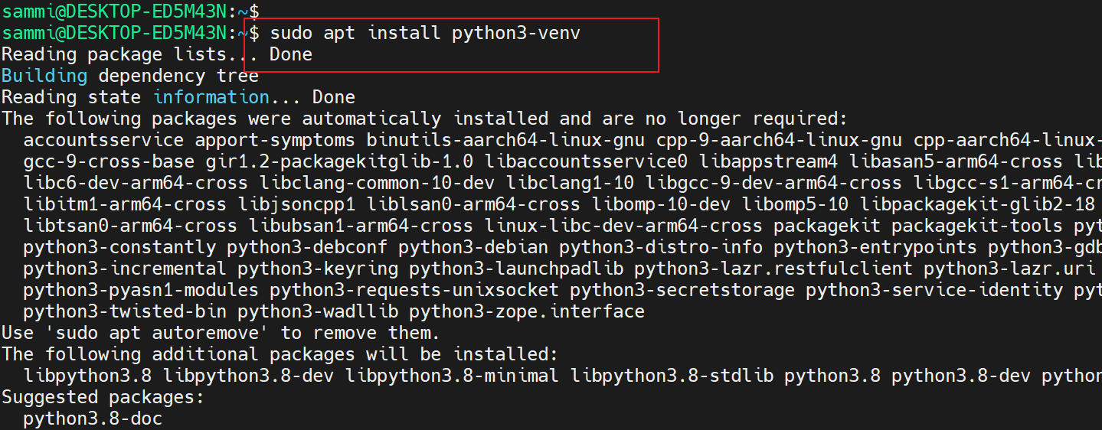Click 'cpp-9-aarch64-linux-gnu' package text

click(x=780, y=140)
